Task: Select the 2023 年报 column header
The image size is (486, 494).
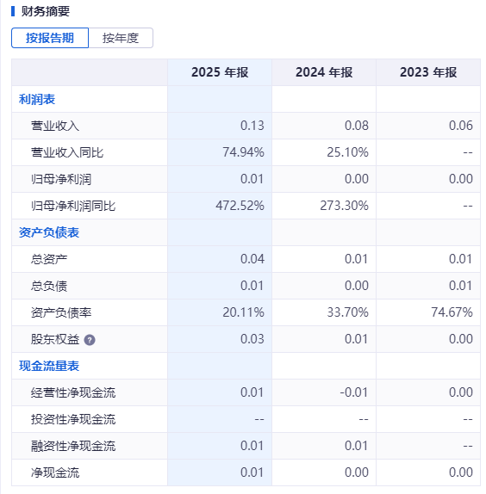Action: tap(428, 72)
